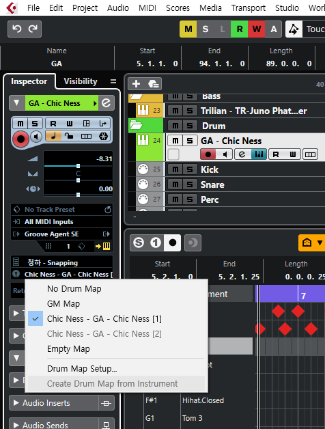The width and height of the screenshot is (325, 429).
Task: Open Edit Channel Settings 'e' in Inspector header
Action: (106, 103)
